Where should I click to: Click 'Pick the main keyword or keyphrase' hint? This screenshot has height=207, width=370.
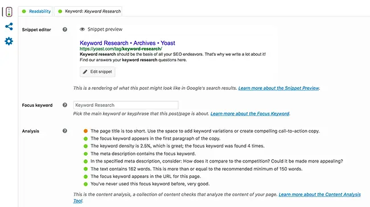141,114
